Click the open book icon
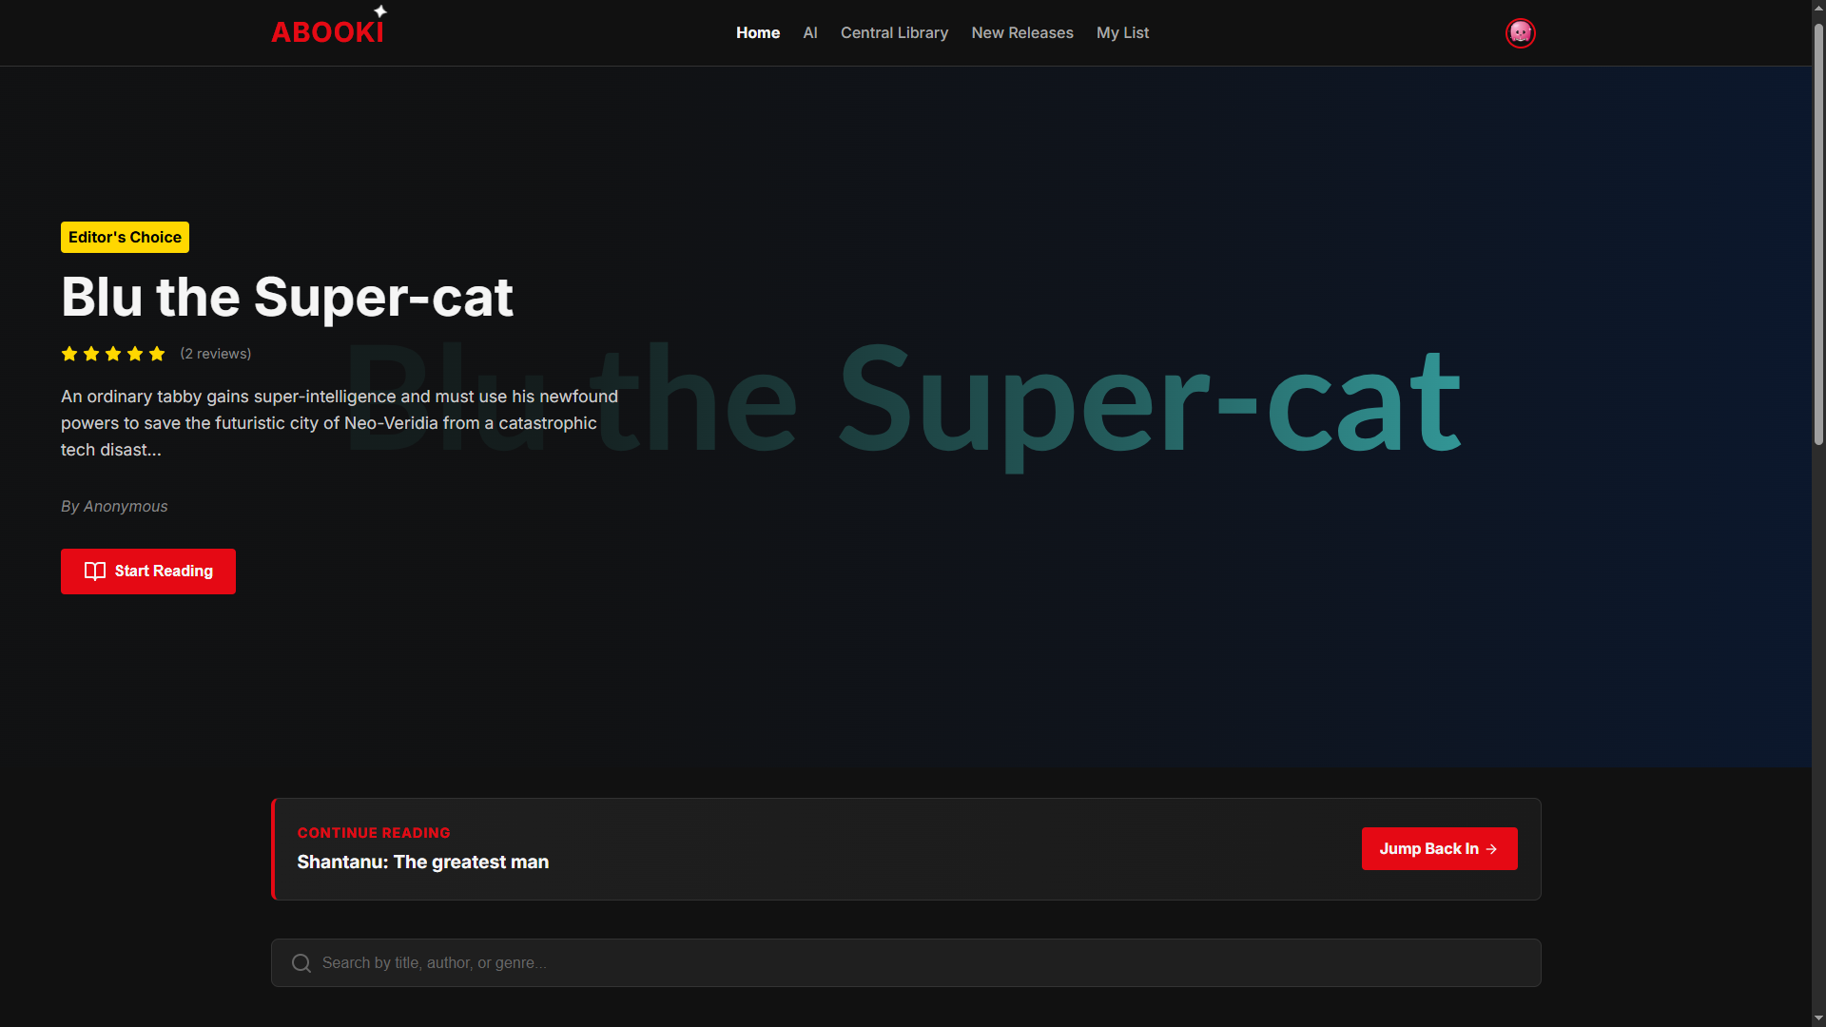This screenshot has height=1027, width=1826. click(95, 572)
